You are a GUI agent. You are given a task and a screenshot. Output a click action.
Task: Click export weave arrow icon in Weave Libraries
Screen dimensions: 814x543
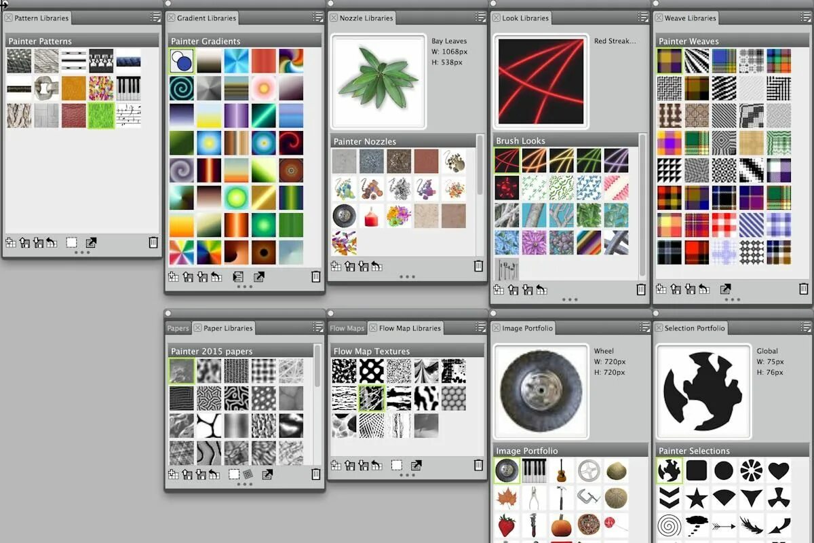[x=725, y=288]
